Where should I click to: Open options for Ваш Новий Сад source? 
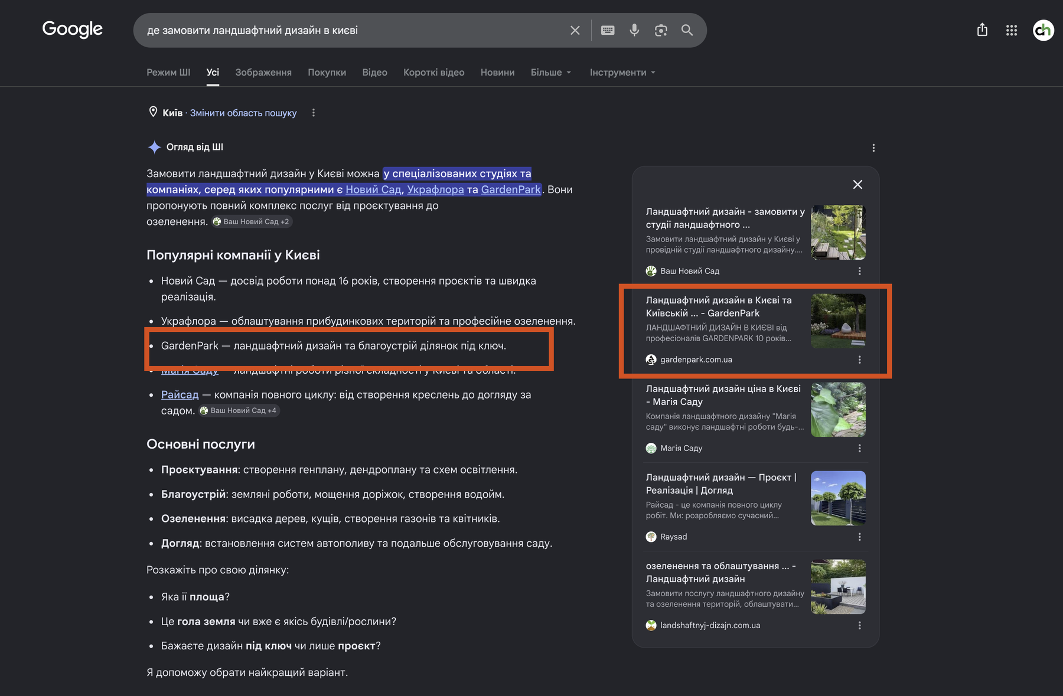point(859,271)
